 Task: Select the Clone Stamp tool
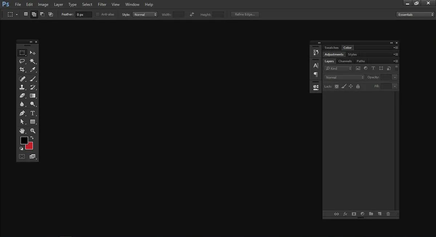pyautogui.click(x=22, y=87)
